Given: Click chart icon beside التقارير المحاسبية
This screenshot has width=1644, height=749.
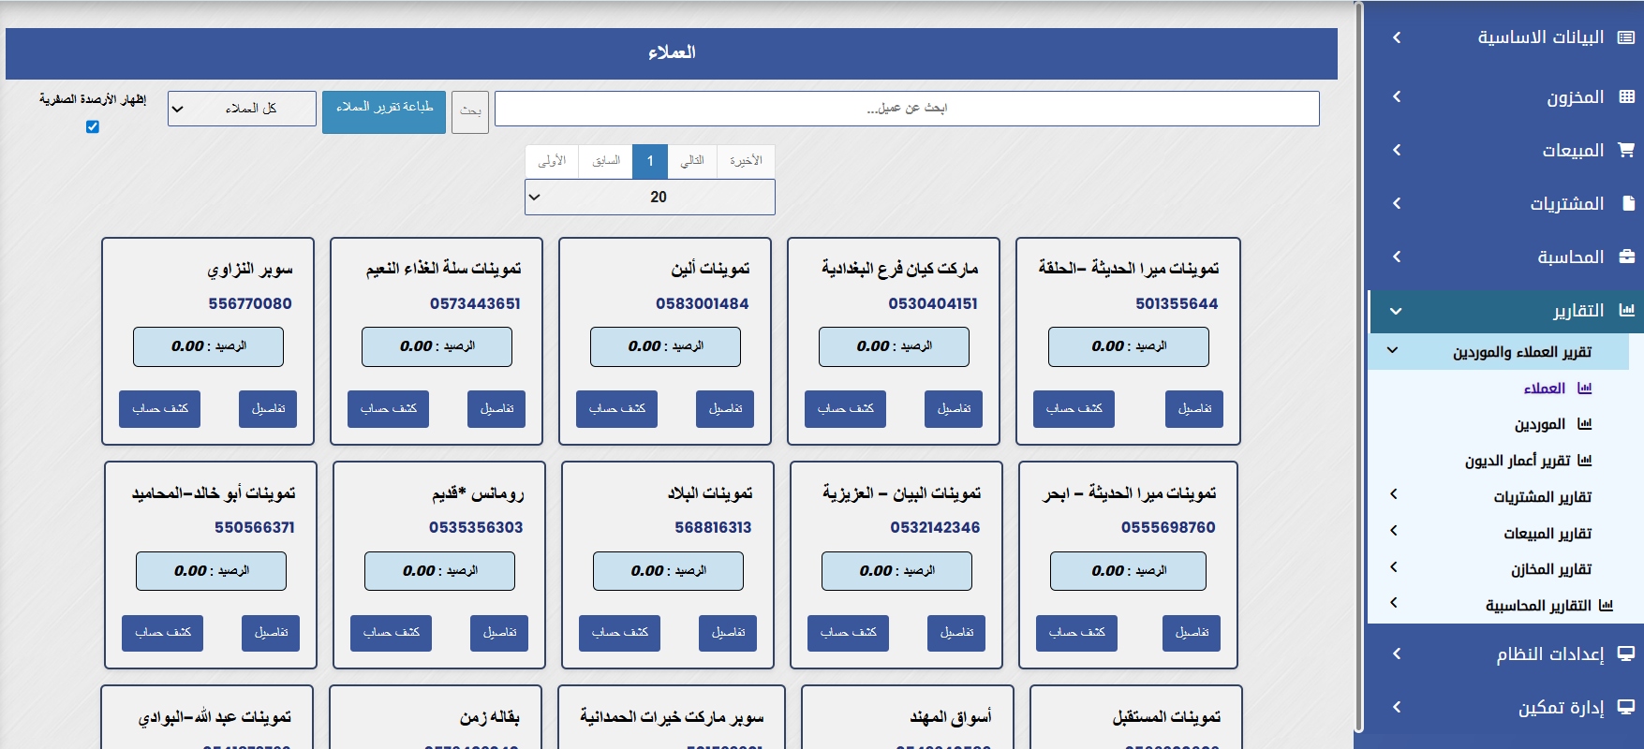Looking at the screenshot, I should tap(1606, 606).
